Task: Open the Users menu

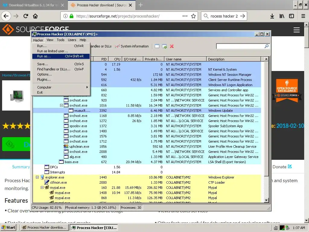Action: point(72,40)
